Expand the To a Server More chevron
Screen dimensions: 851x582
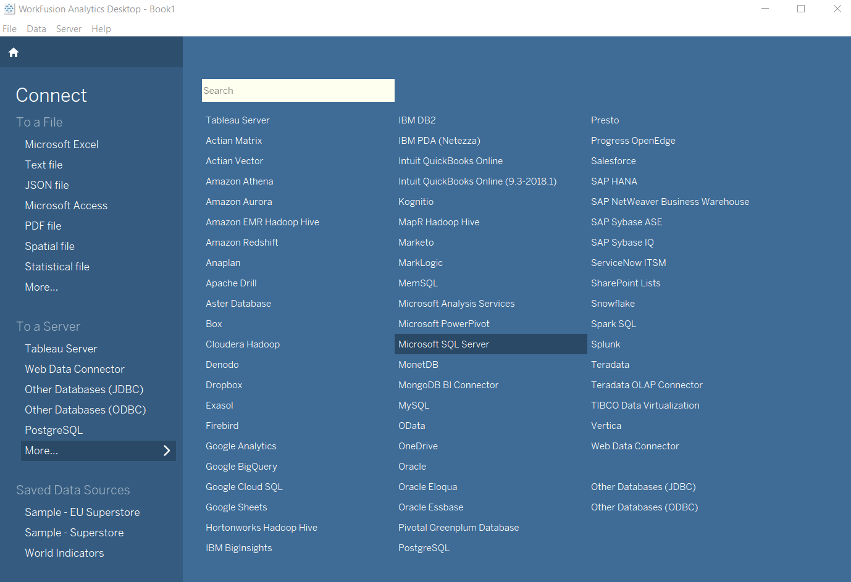coord(167,451)
